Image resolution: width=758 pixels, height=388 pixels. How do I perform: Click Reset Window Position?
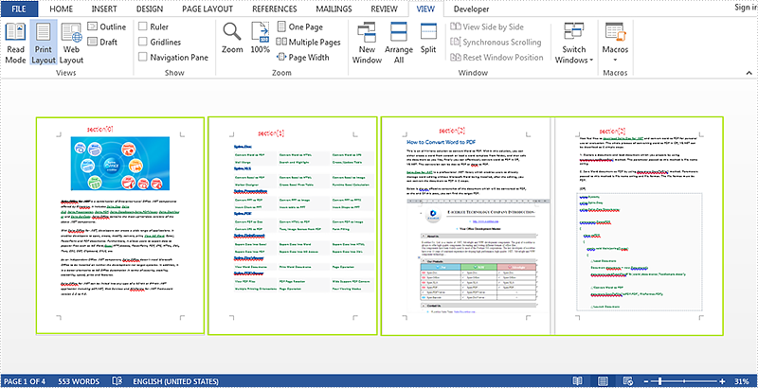pyautogui.click(x=496, y=58)
